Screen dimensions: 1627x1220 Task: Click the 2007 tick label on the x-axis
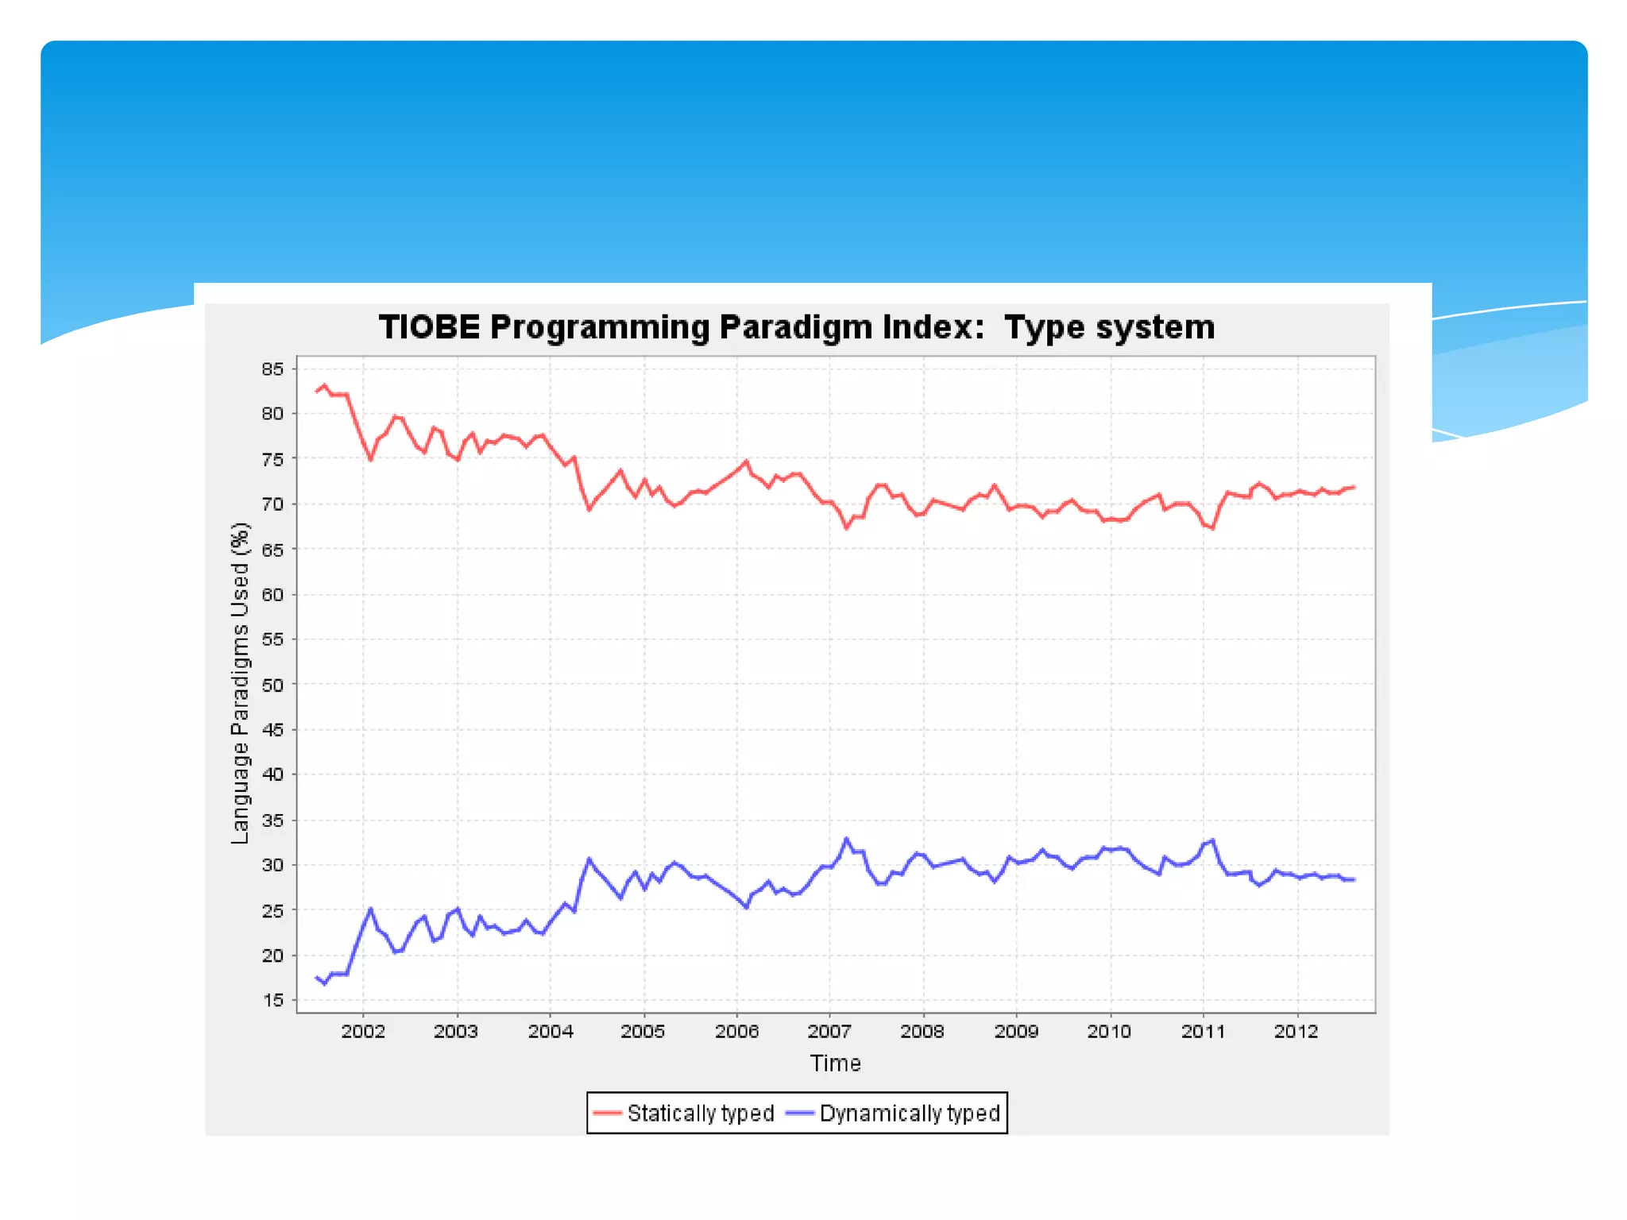point(829,1031)
